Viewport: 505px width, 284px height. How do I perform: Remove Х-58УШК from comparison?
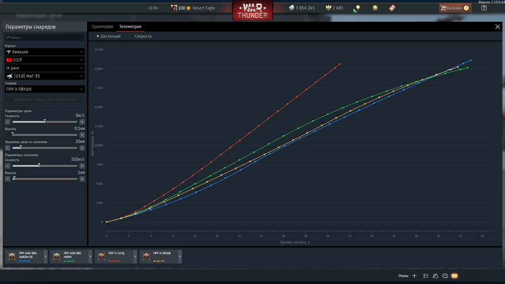pos(180,257)
